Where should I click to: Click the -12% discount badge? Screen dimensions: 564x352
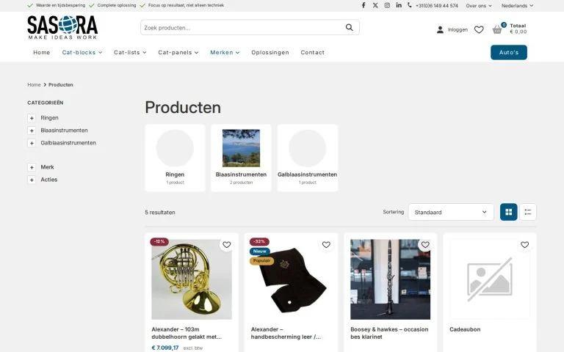tap(159, 242)
